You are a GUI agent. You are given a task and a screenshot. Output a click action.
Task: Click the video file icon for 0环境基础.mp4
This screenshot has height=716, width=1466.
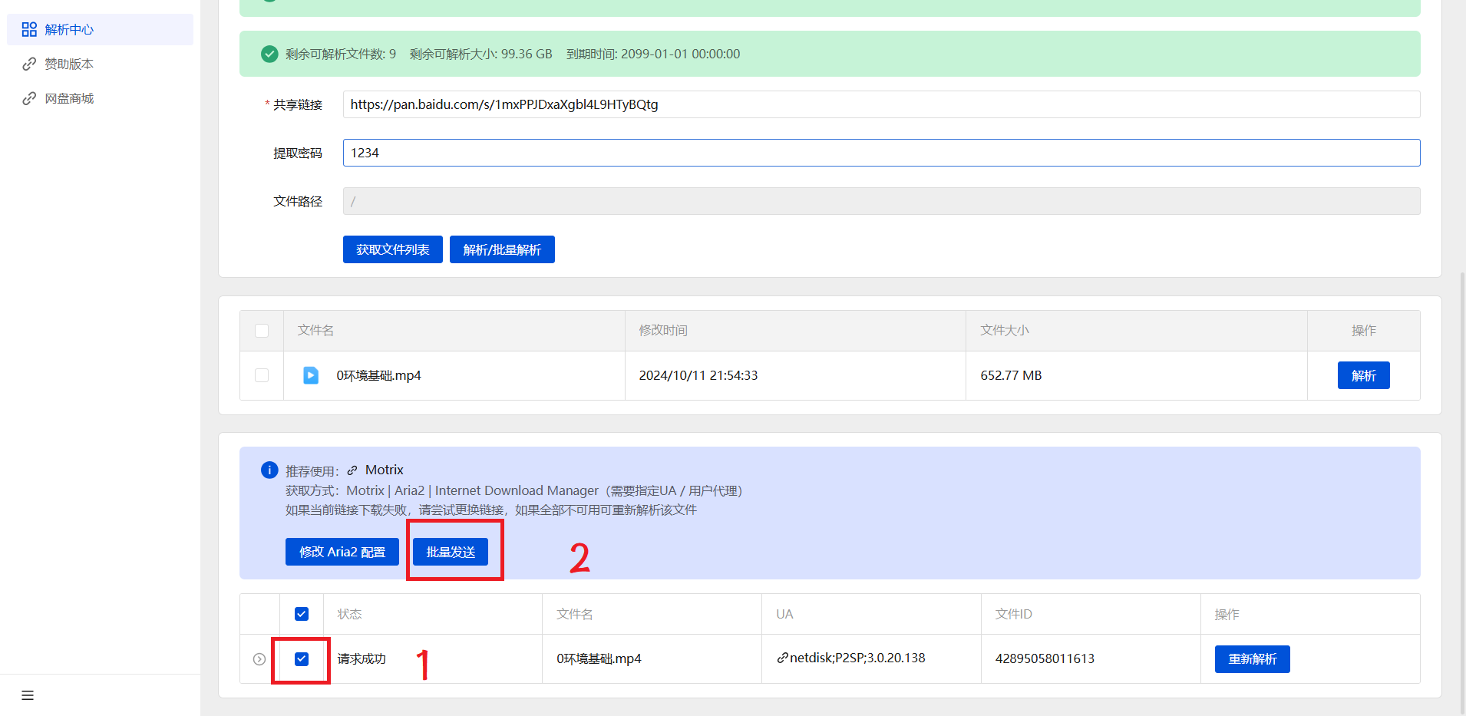[x=311, y=375]
